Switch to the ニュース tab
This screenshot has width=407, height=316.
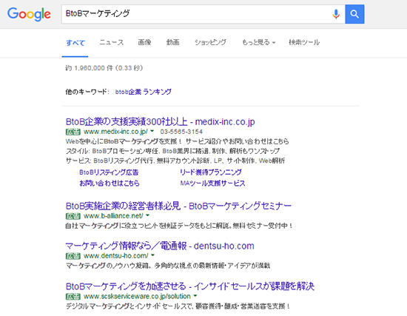click(x=111, y=42)
